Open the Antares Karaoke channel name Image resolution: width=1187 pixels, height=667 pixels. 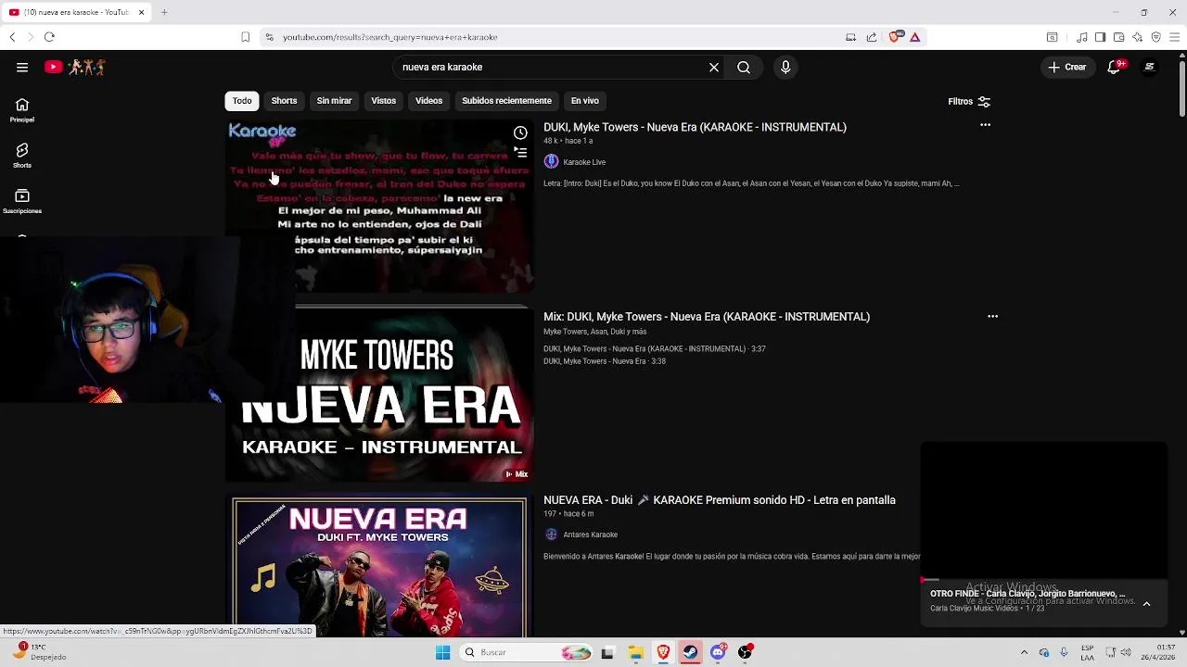pyautogui.click(x=590, y=535)
